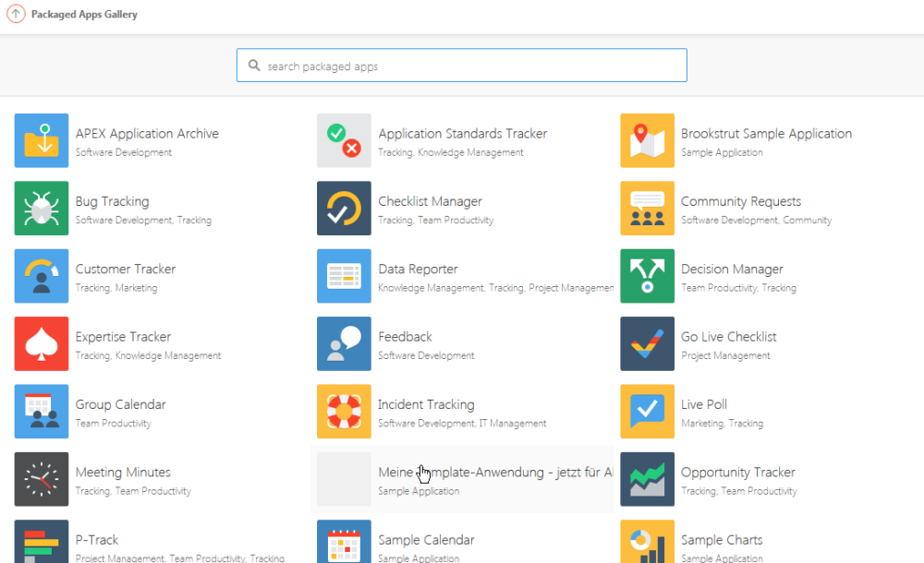Open the Checklist Manager app icon
924x563 pixels.
coord(344,208)
